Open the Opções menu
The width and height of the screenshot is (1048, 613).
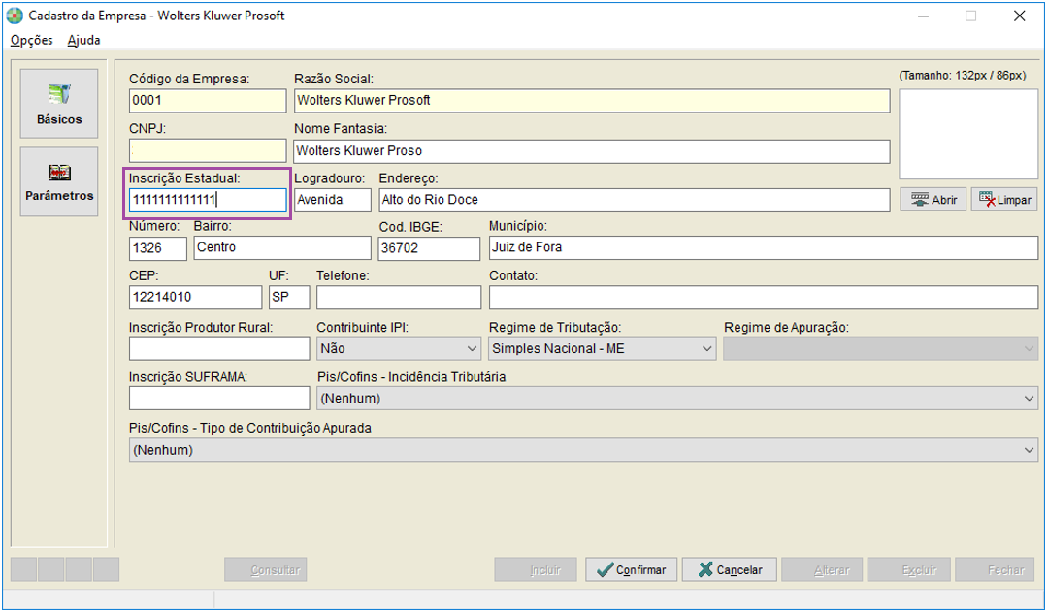pyautogui.click(x=31, y=41)
